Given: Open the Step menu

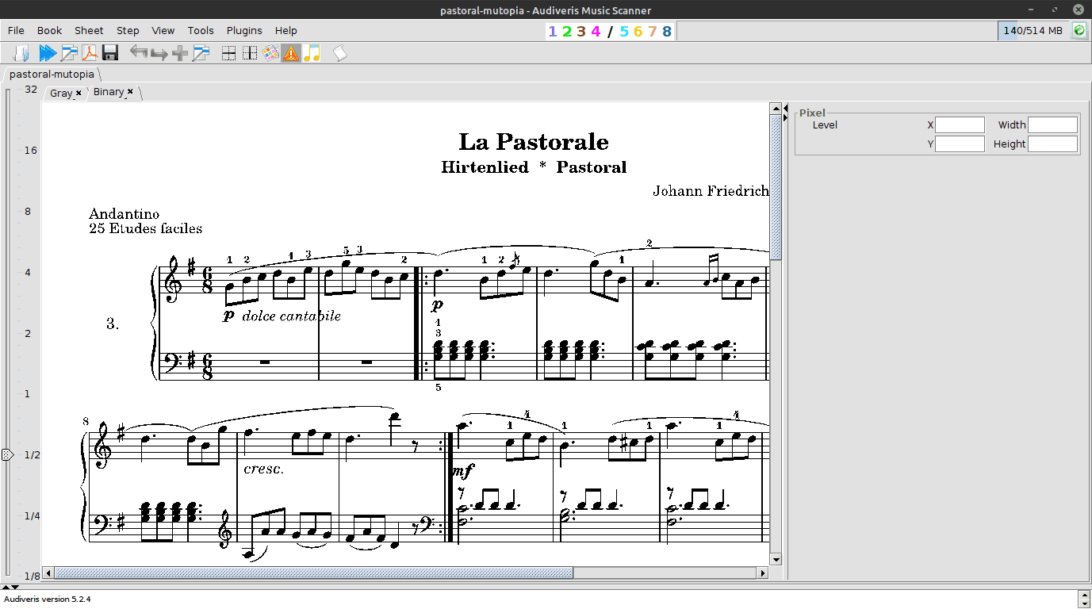Looking at the screenshot, I should pos(128,30).
